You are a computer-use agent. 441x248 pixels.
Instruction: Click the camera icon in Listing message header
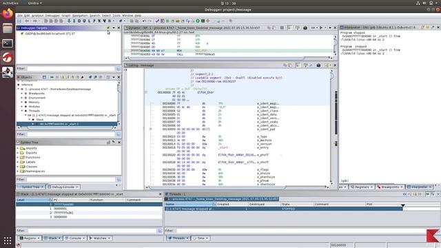318,65
